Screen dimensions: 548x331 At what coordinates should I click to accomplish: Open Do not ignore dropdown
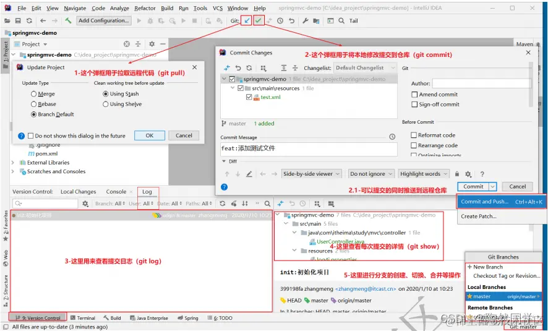(371, 174)
